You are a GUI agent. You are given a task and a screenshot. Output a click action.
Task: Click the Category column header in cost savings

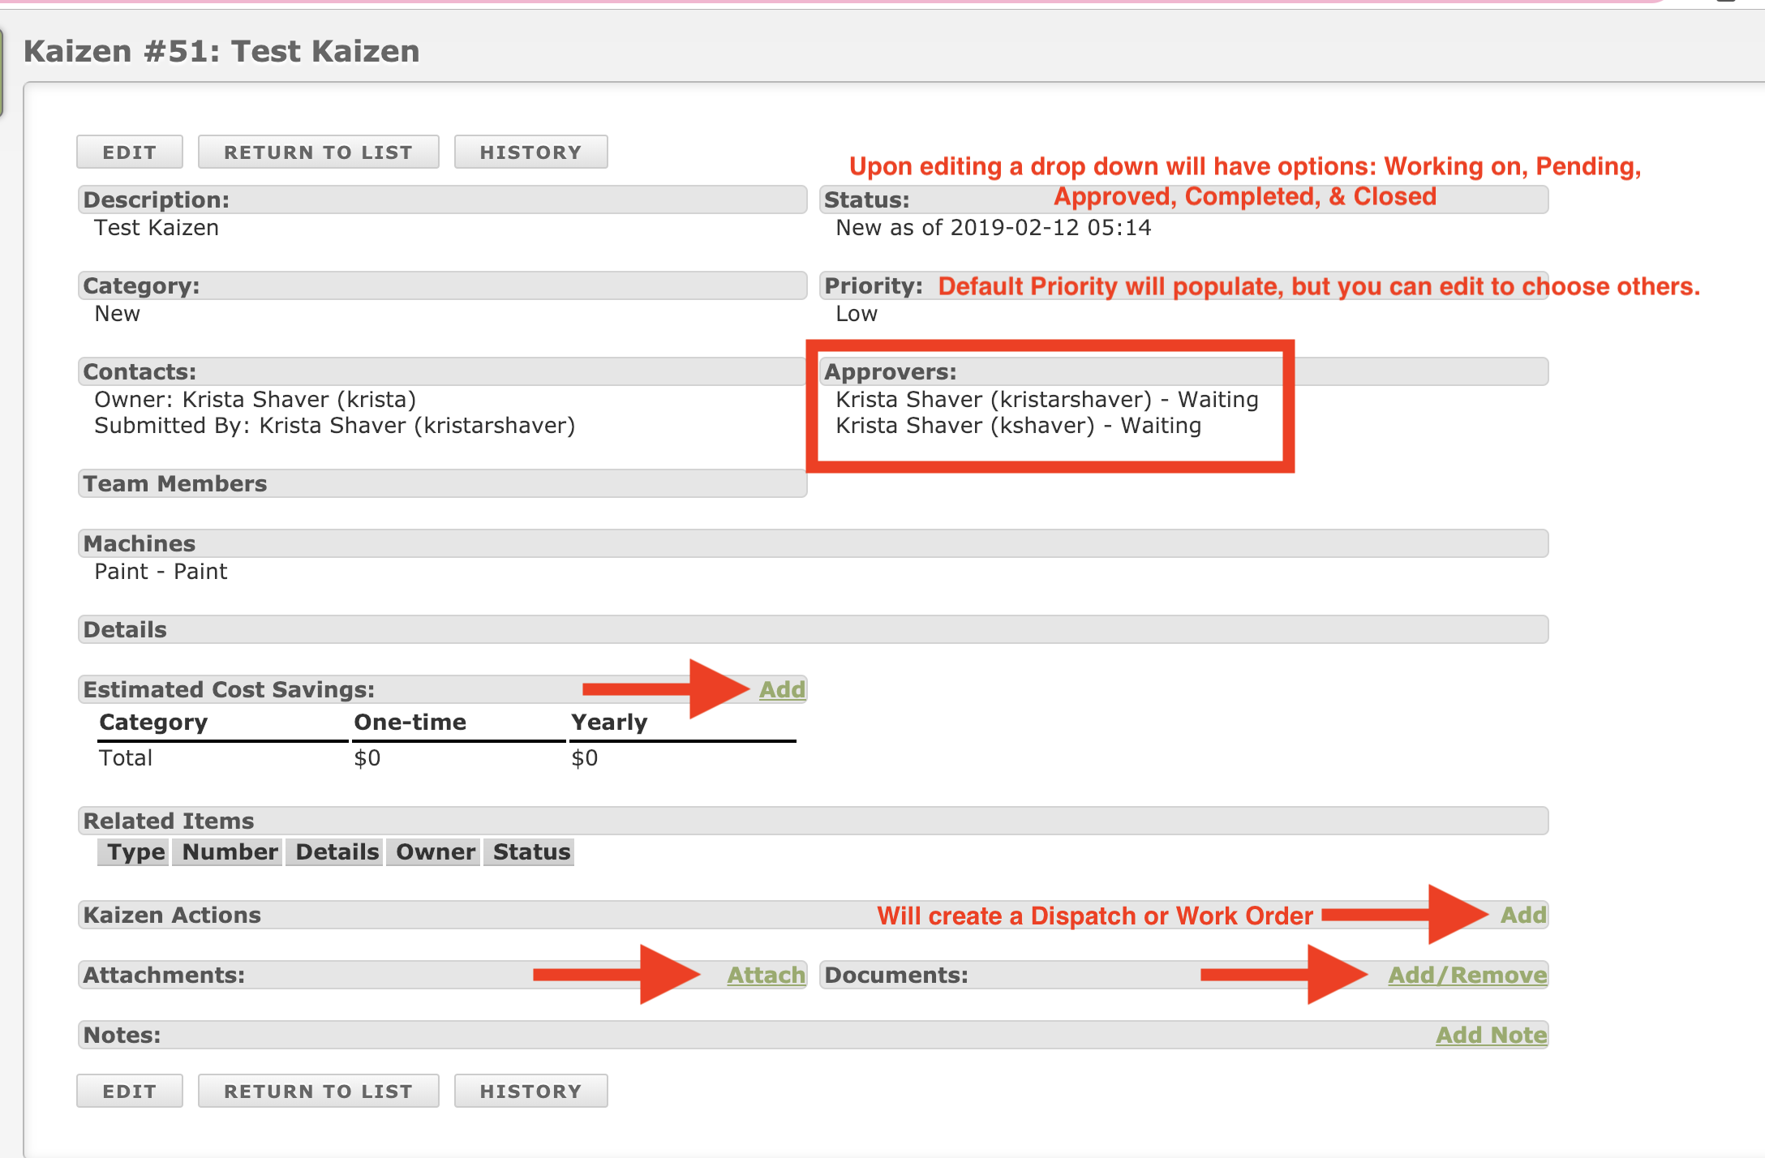(x=153, y=723)
